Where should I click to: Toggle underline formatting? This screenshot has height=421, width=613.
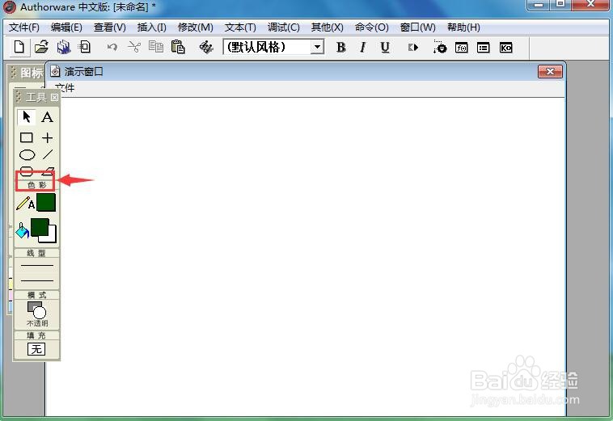coord(385,47)
